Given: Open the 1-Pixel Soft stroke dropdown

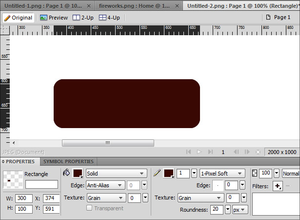Looking at the screenshot, I should (222, 174).
